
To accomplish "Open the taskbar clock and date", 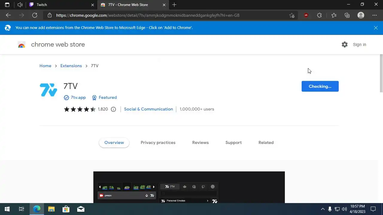I will point(358,209).
